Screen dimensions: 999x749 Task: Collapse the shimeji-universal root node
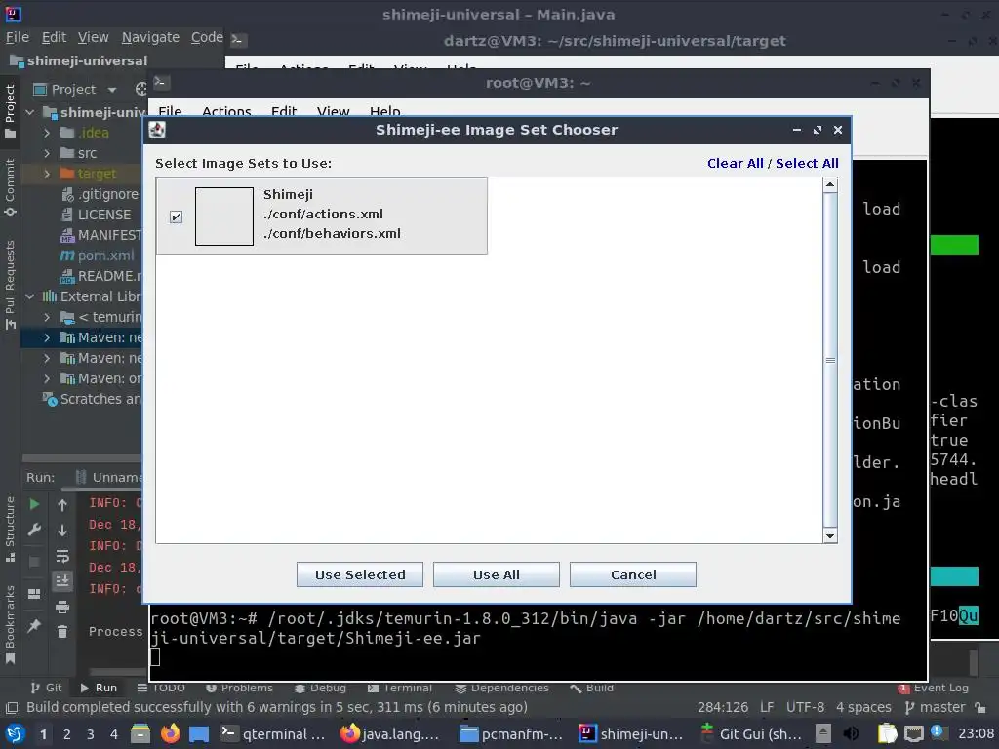pos(30,113)
